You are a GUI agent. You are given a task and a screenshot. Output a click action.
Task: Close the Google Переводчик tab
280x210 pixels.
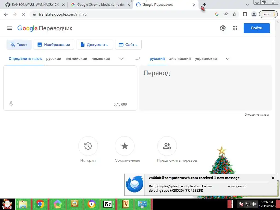pos(194,5)
